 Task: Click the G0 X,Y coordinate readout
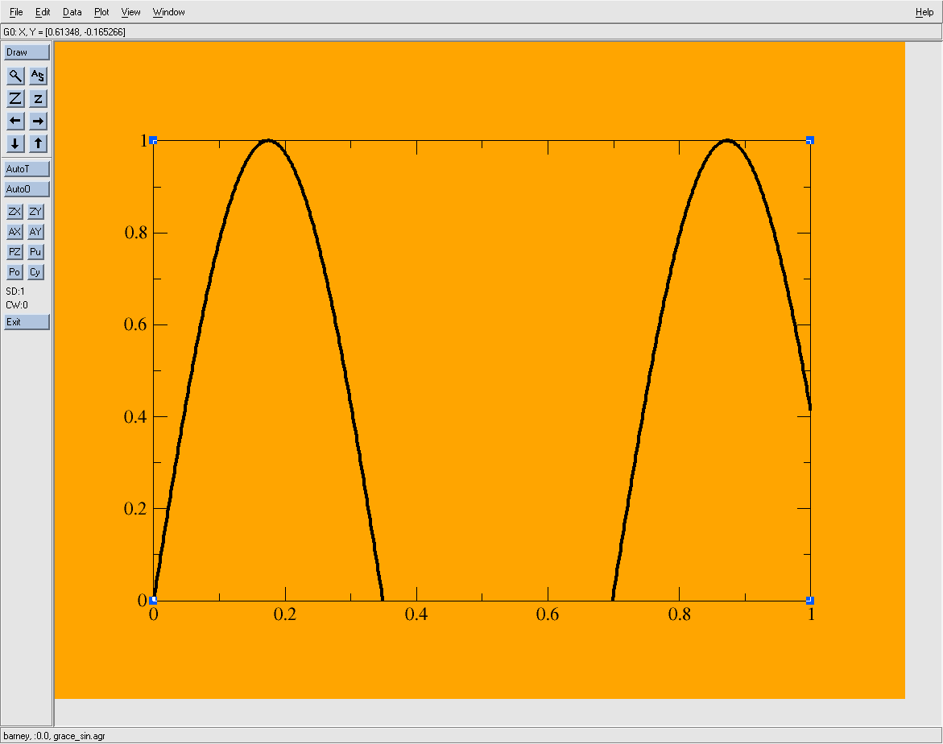(64, 32)
